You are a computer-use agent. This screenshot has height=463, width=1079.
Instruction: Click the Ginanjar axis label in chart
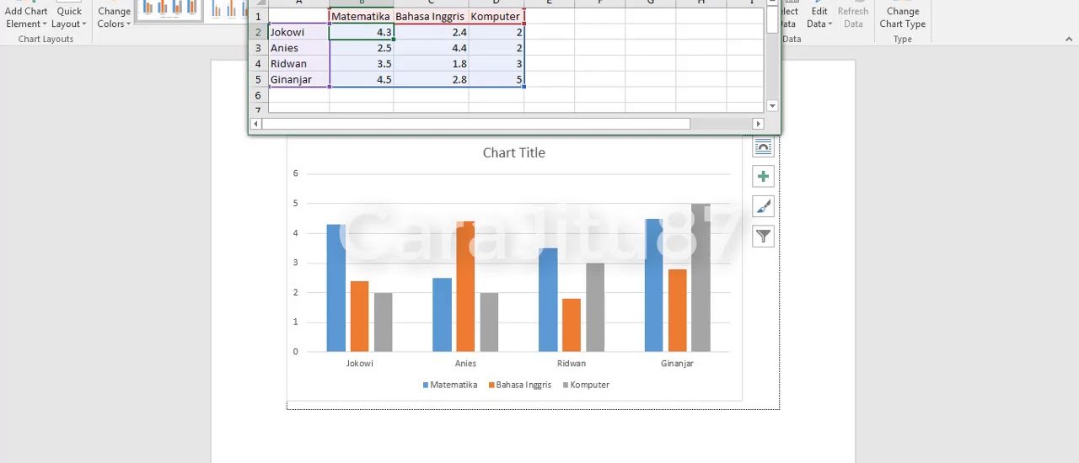[x=678, y=364]
